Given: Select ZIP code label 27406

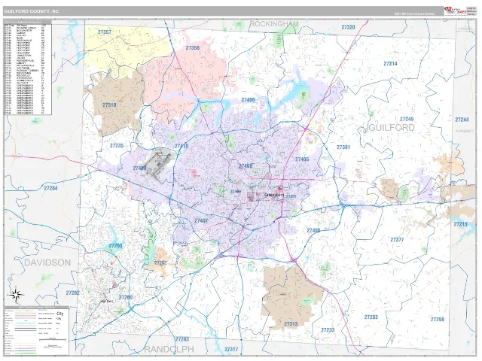Looking at the screenshot, I should pos(313,231).
